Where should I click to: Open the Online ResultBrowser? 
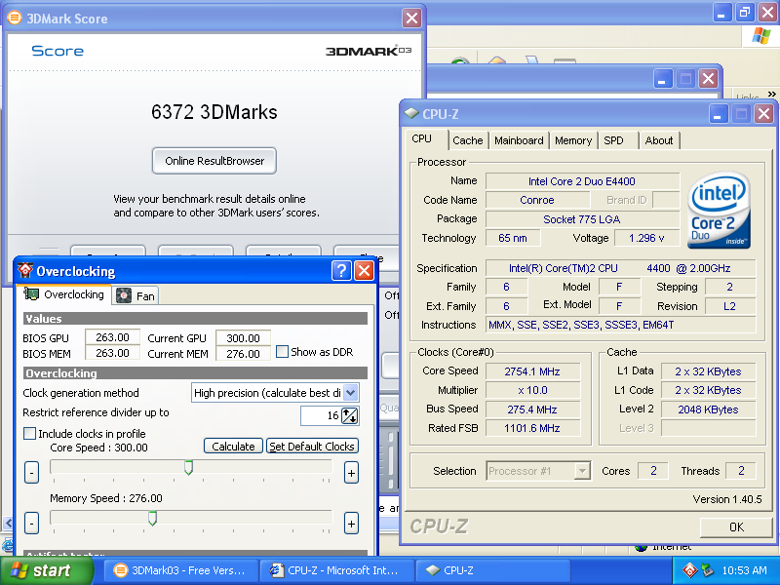214,161
